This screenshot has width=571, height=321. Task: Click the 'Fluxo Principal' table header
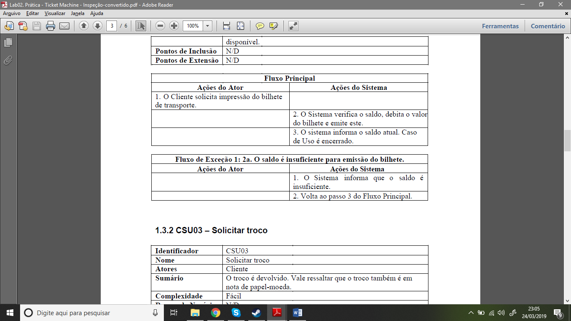[x=290, y=78]
